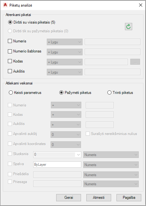The height and width of the screenshot is (206, 146).
Task: Click the ellipsis browse button beside Kodas
Action: pyautogui.click(x=135, y=62)
